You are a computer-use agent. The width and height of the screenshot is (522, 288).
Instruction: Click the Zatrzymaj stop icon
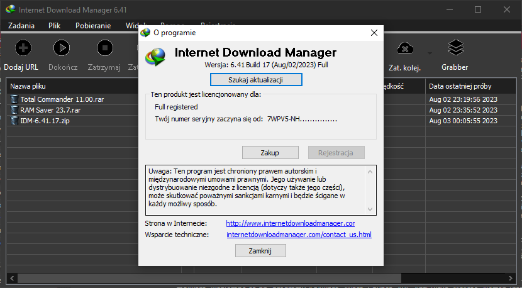click(105, 48)
